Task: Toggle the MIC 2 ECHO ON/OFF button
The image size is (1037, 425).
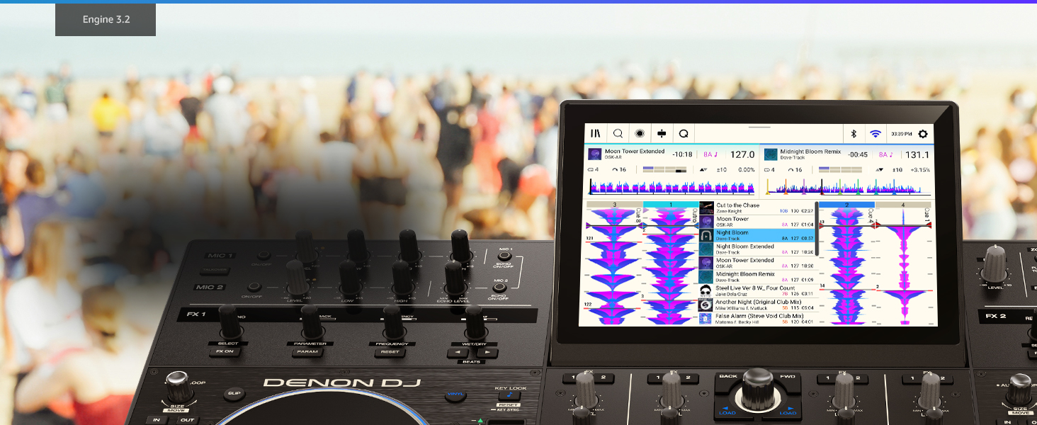Action: tap(500, 287)
